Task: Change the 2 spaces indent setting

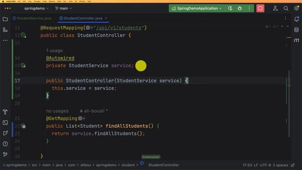Action: (x=280, y=165)
